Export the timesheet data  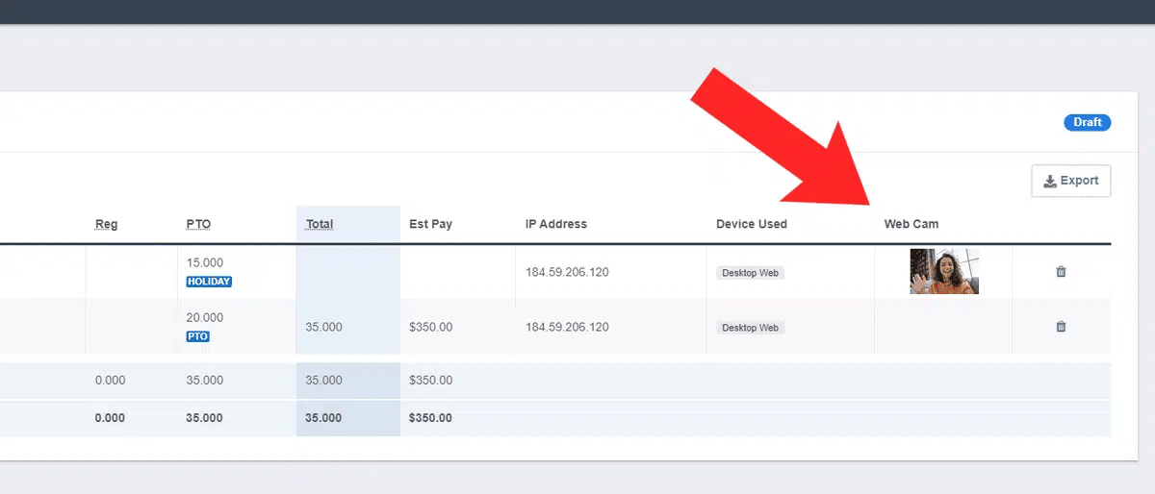[x=1071, y=181]
